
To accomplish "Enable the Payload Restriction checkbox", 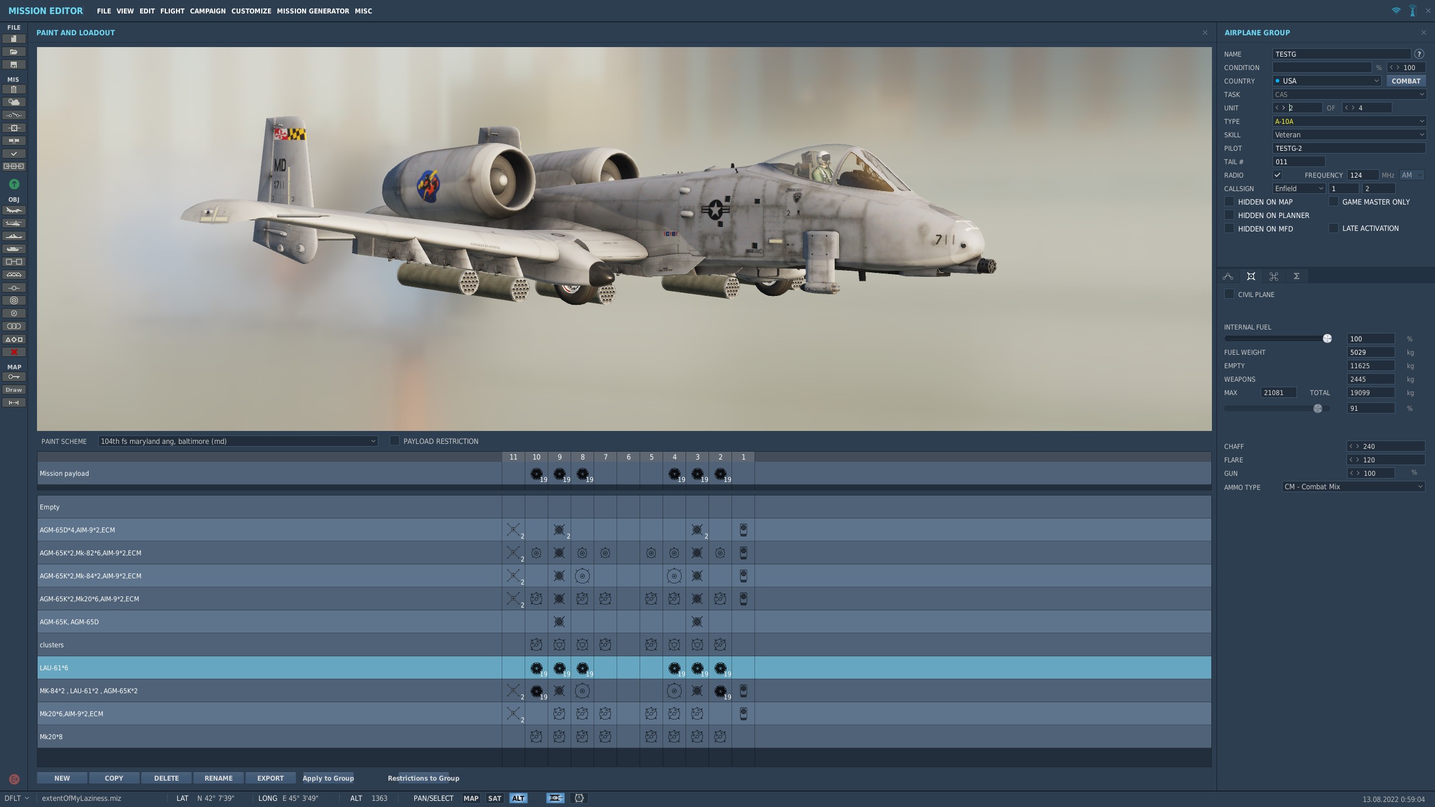I will pos(395,441).
